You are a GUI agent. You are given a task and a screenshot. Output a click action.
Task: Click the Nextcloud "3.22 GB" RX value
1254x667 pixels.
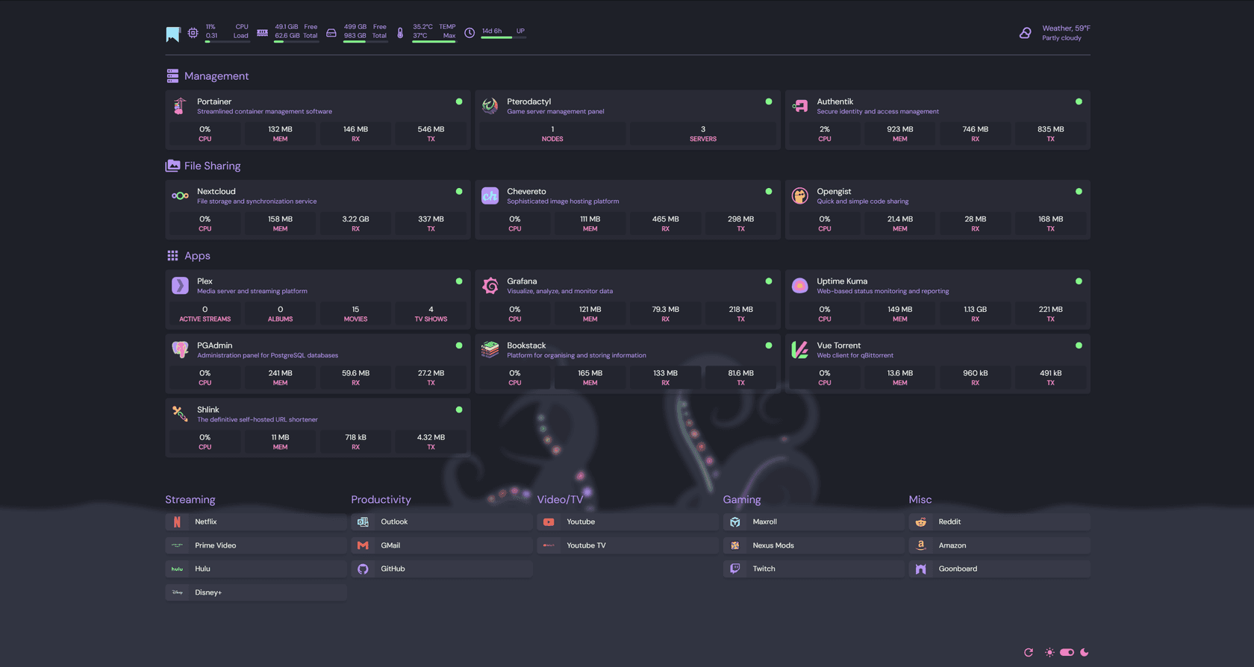click(x=355, y=219)
